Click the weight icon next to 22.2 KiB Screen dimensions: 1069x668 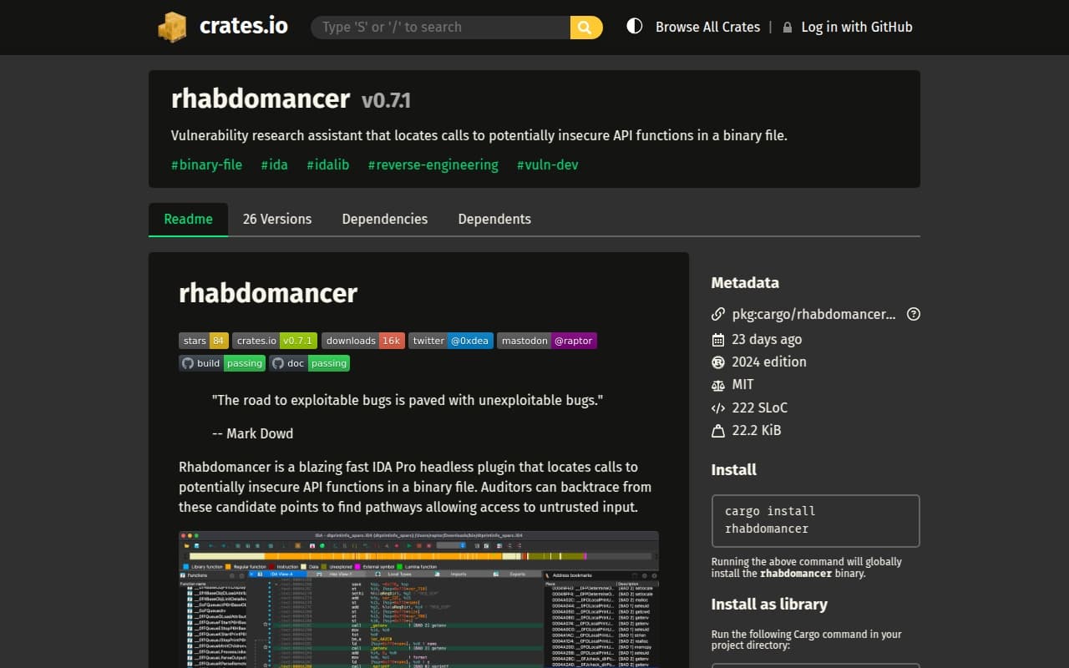pyautogui.click(x=718, y=430)
